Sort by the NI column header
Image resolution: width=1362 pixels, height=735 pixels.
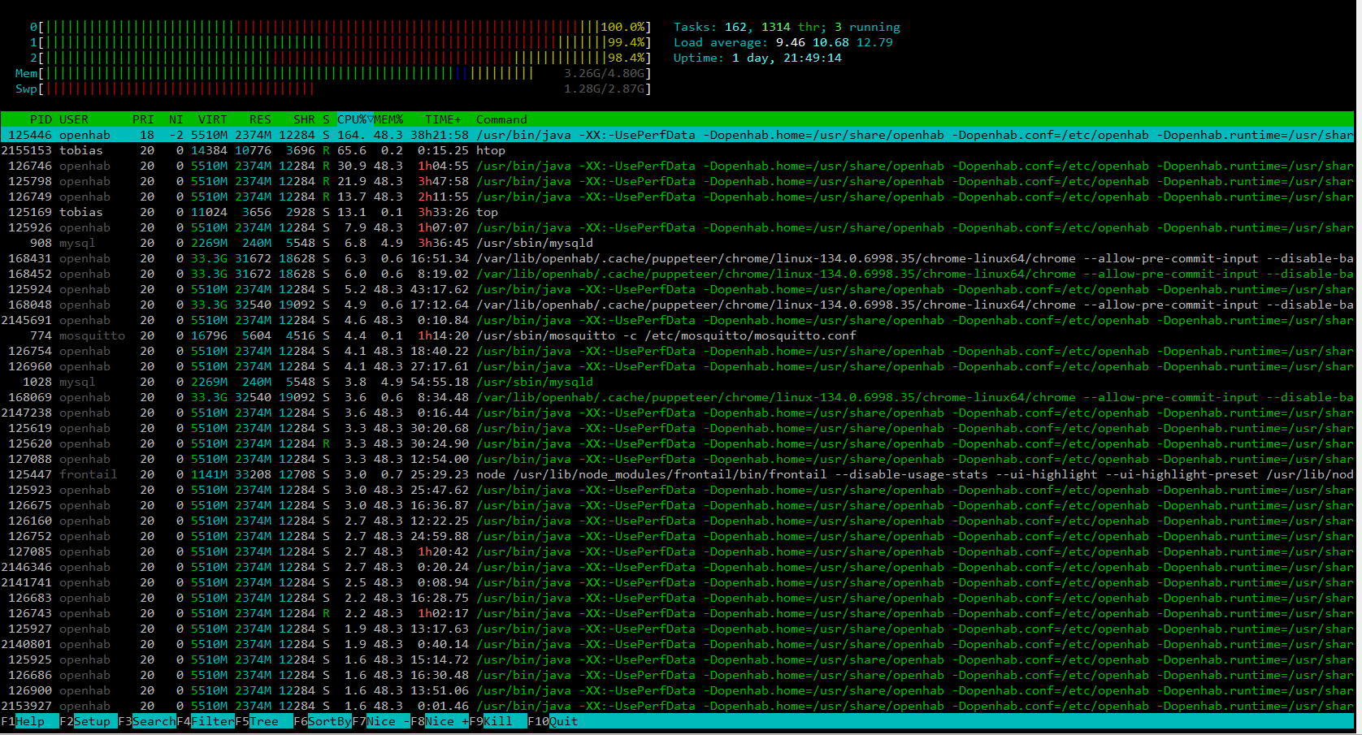176,119
